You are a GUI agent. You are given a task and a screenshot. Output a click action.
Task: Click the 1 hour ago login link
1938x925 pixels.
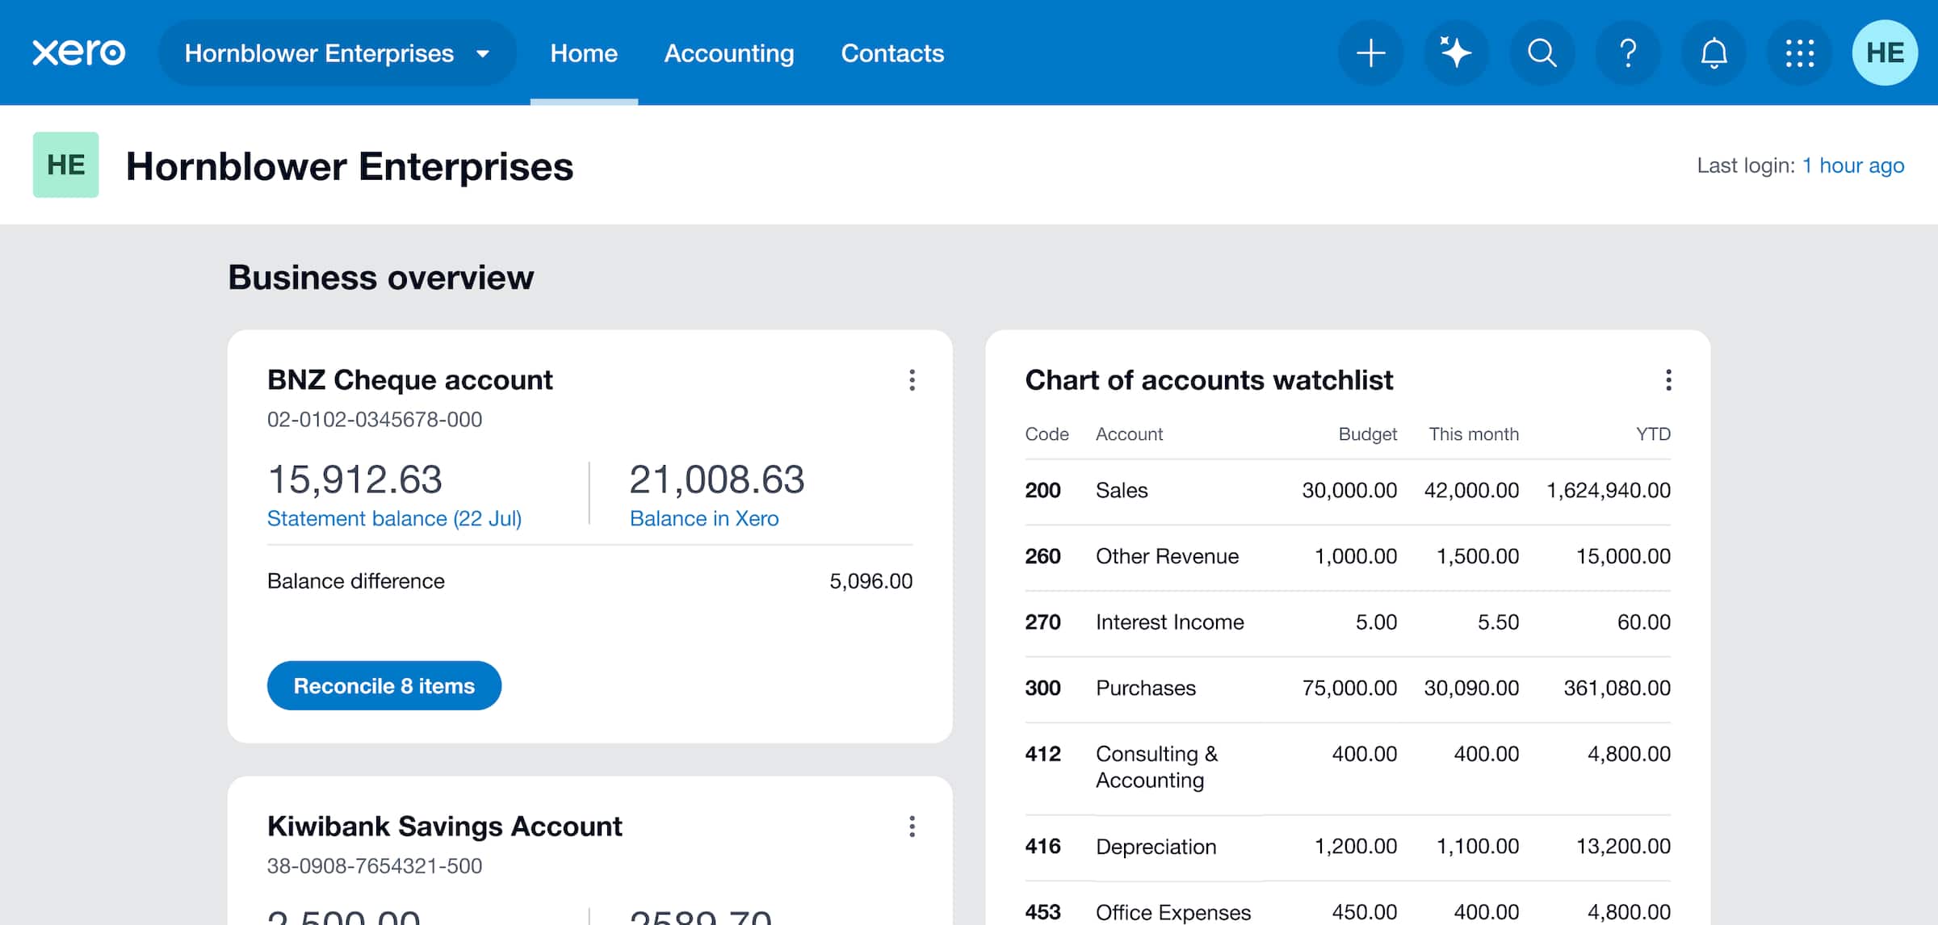click(1852, 165)
